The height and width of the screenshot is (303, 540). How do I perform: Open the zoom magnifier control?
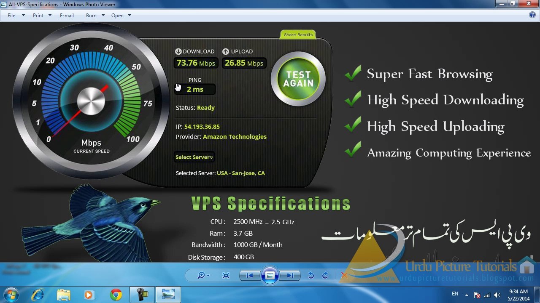[x=204, y=275]
